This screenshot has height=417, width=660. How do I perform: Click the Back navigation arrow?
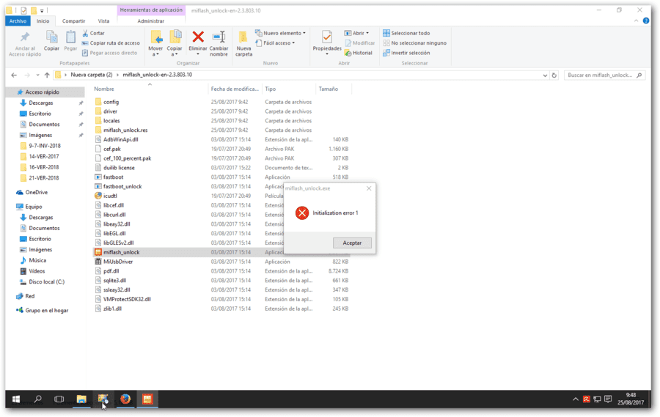pos(14,75)
